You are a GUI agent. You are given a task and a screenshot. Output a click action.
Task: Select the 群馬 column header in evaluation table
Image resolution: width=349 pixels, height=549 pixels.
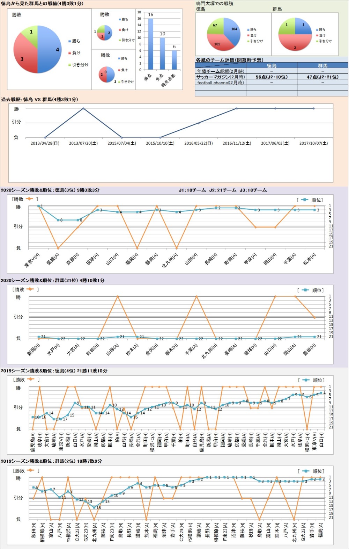(x=322, y=65)
